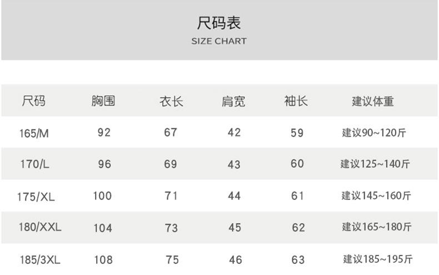Select the sleeve length 60 cell
The height and width of the screenshot is (275, 439).
pyautogui.click(x=297, y=164)
